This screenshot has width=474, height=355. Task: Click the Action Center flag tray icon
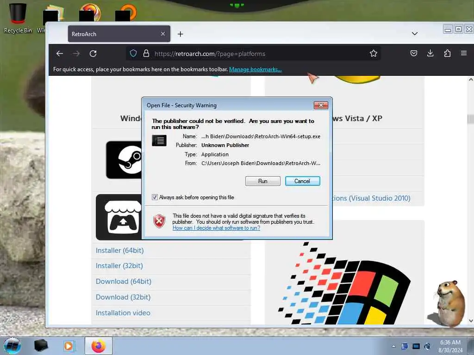[x=405, y=346]
